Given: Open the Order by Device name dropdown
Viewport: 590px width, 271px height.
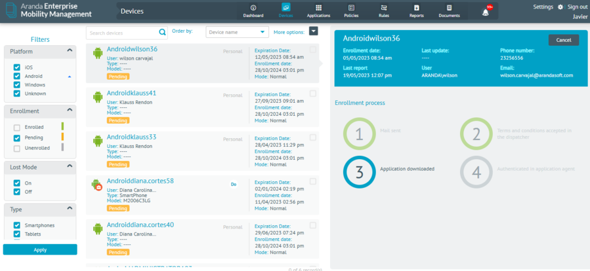Looking at the screenshot, I should (238, 32).
